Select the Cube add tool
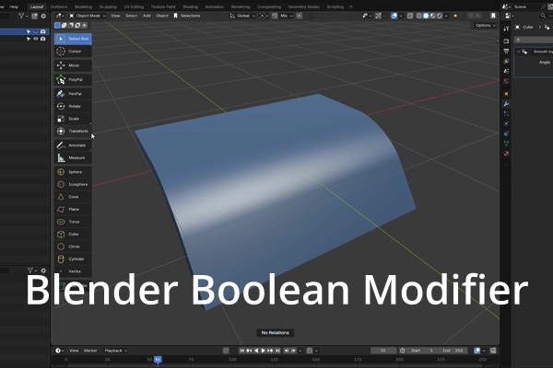This screenshot has height=368, width=553. [73, 235]
